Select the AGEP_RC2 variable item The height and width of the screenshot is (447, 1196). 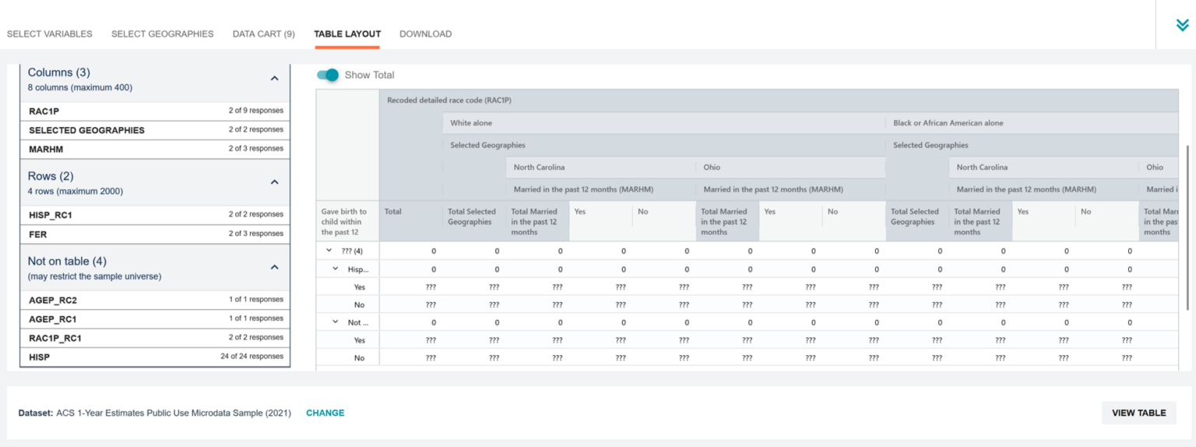(155, 300)
